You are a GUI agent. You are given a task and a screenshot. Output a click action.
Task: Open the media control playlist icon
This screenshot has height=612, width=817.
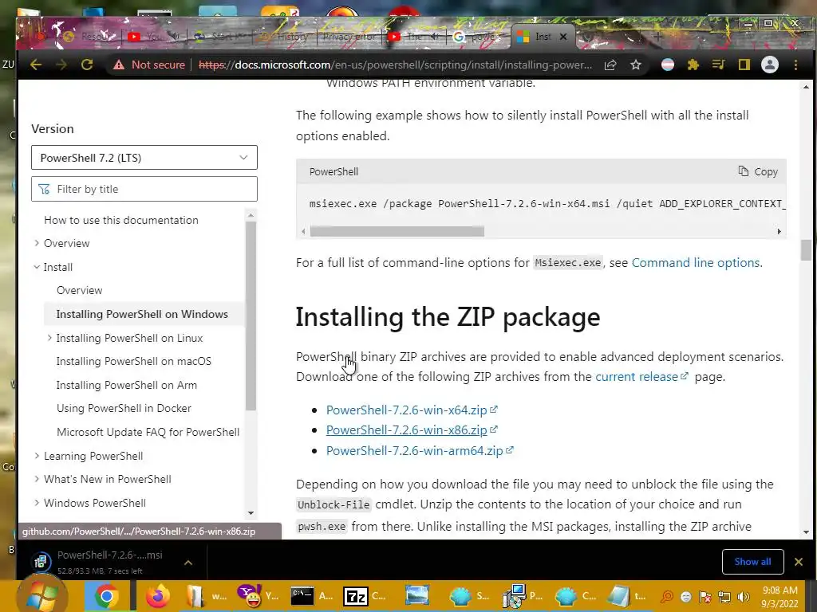tap(719, 65)
